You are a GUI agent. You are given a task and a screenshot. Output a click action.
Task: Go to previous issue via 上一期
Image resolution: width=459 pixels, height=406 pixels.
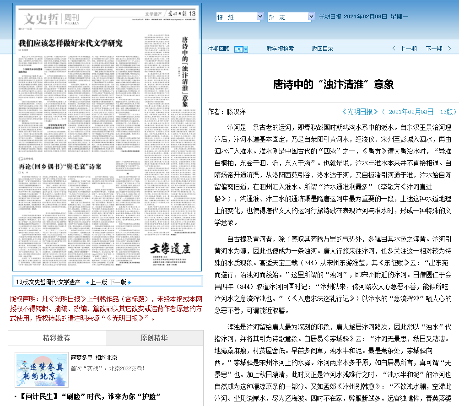408,49
